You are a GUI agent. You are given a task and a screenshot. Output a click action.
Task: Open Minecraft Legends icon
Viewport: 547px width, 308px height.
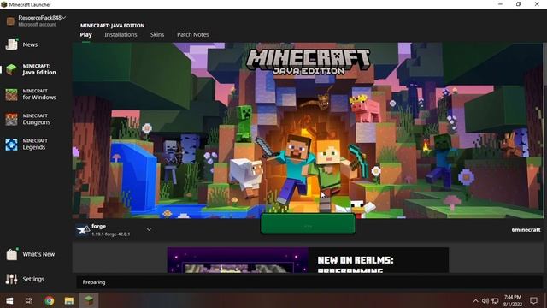click(x=11, y=145)
